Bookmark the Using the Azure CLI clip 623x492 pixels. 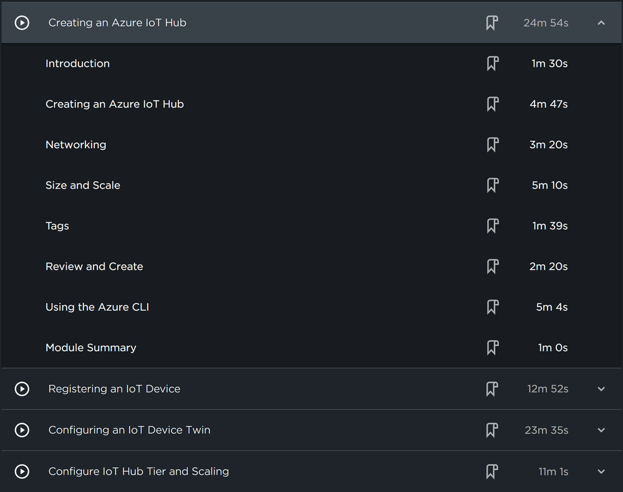click(492, 307)
